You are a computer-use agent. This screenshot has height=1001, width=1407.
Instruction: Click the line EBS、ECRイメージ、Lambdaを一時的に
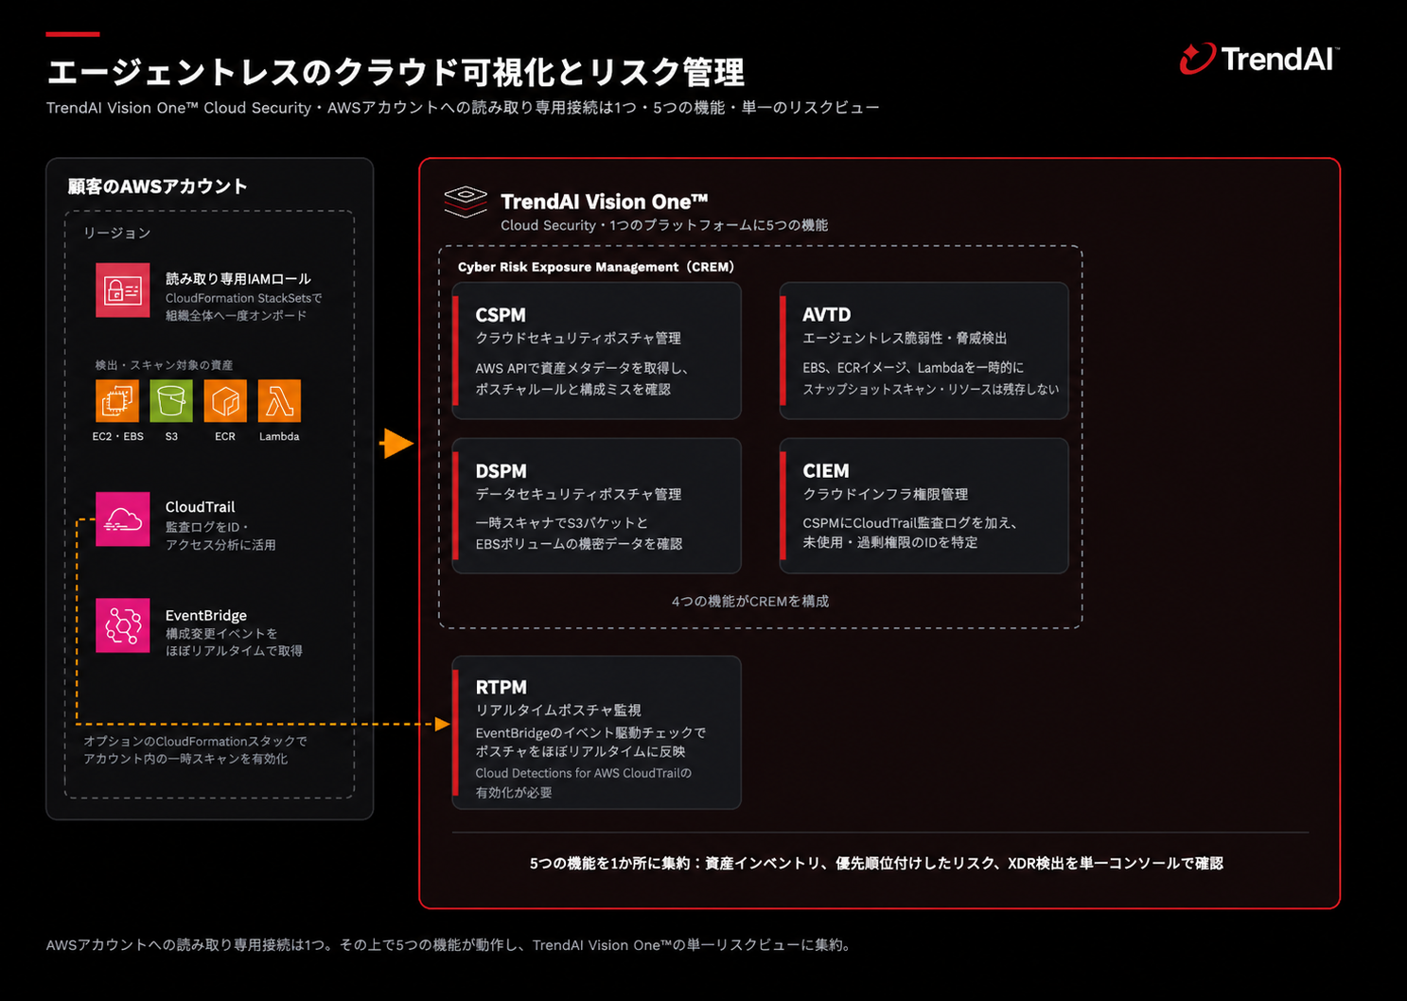tap(913, 367)
